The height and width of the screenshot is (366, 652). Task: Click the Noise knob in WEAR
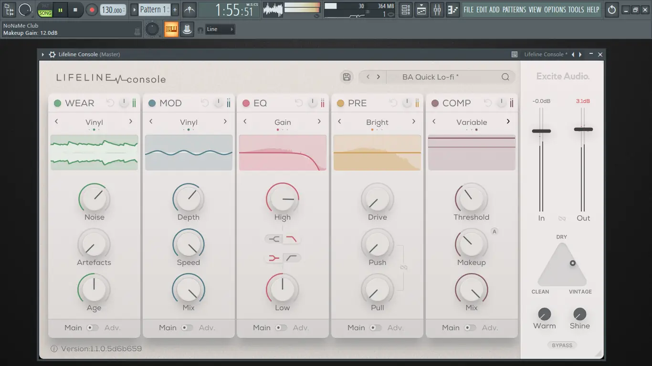(x=94, y=198)
